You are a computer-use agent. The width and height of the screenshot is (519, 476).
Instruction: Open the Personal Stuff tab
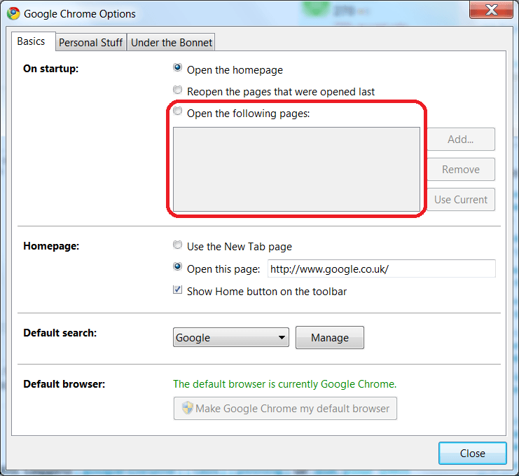tap(90, 43)
